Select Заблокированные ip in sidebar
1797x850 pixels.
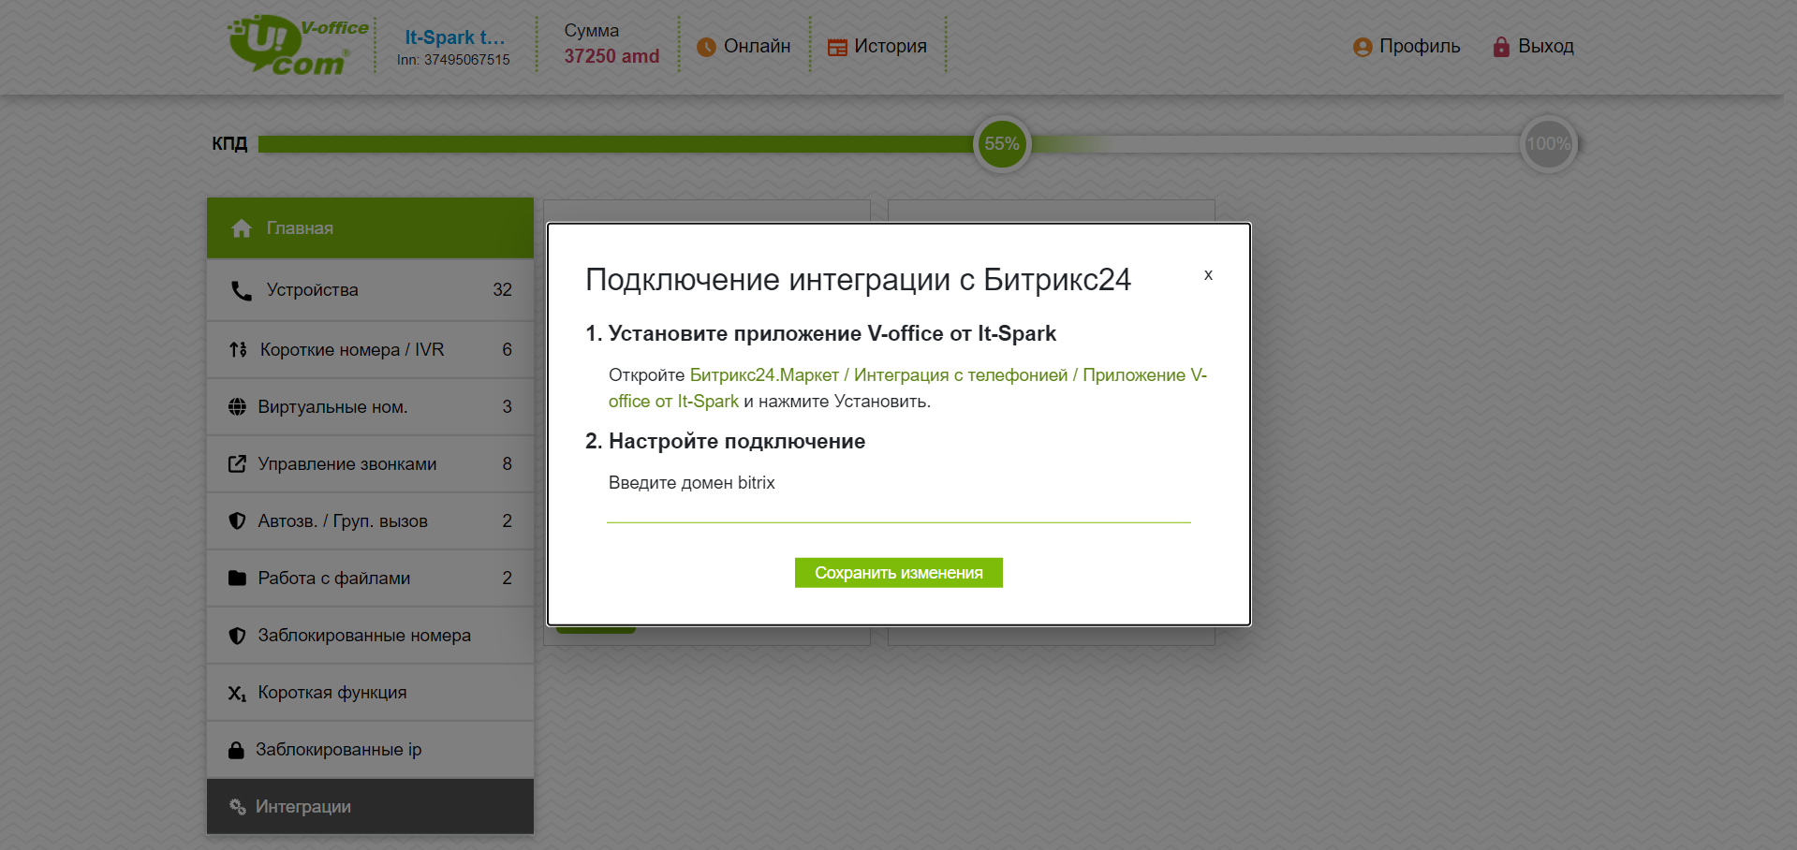(370, 749)
